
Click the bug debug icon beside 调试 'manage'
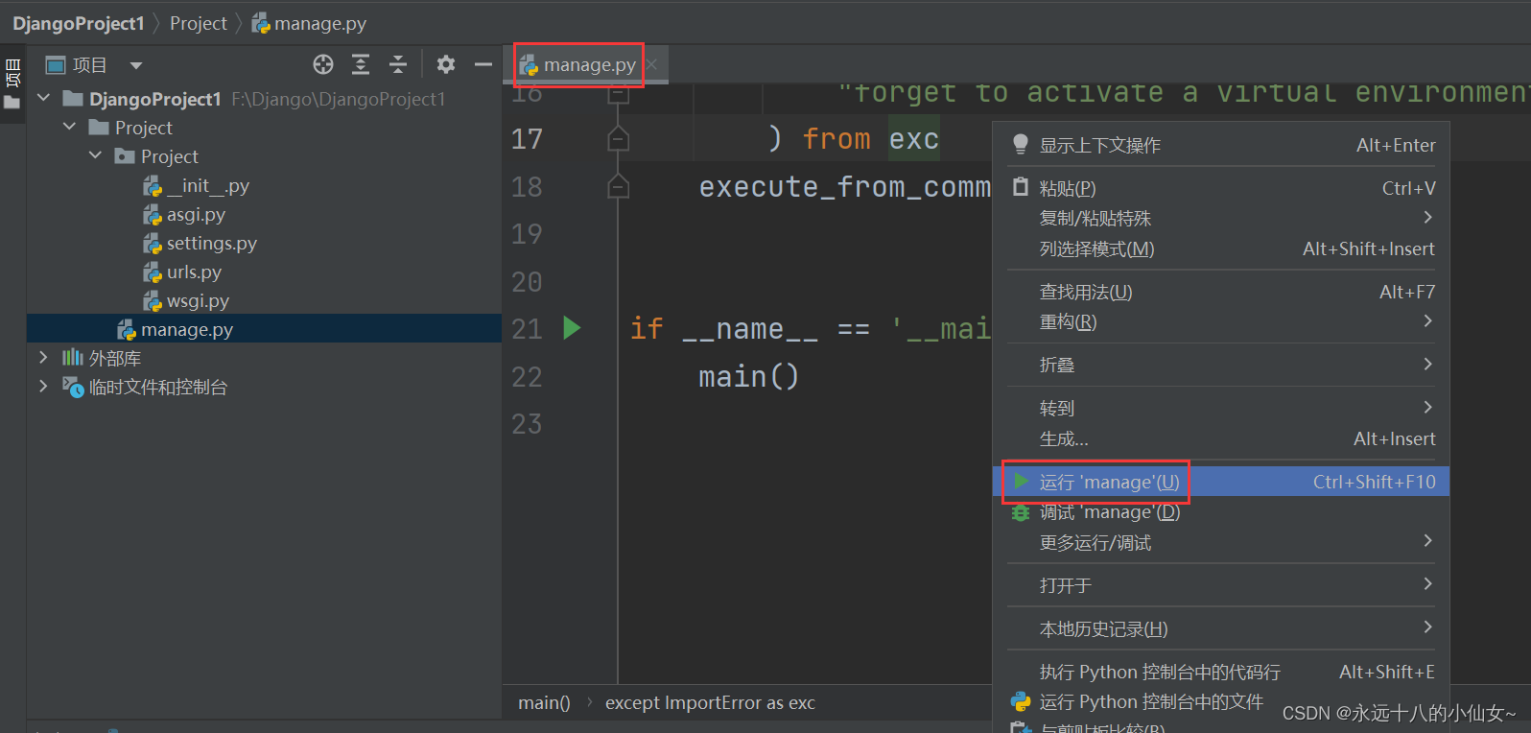click(1021, 513)
